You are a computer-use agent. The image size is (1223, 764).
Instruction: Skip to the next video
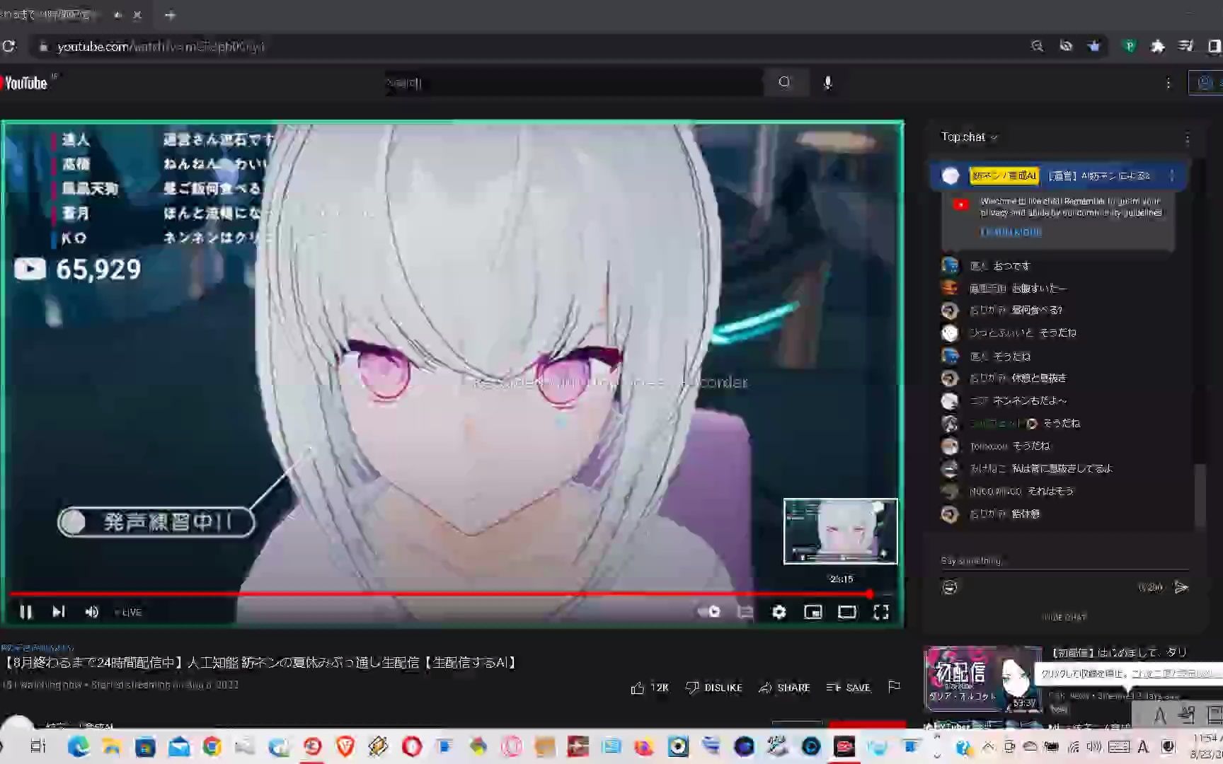pyautogui.click(x=59, y=612)
